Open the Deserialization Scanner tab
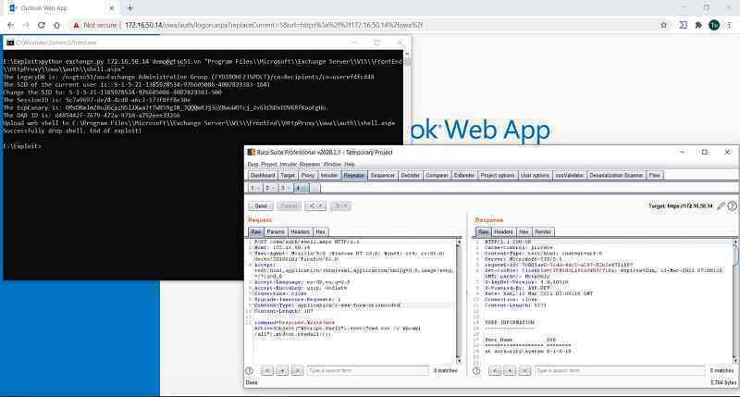Image resolution: width=740 pixels, height=397 pixels. [x=616, y=175]
